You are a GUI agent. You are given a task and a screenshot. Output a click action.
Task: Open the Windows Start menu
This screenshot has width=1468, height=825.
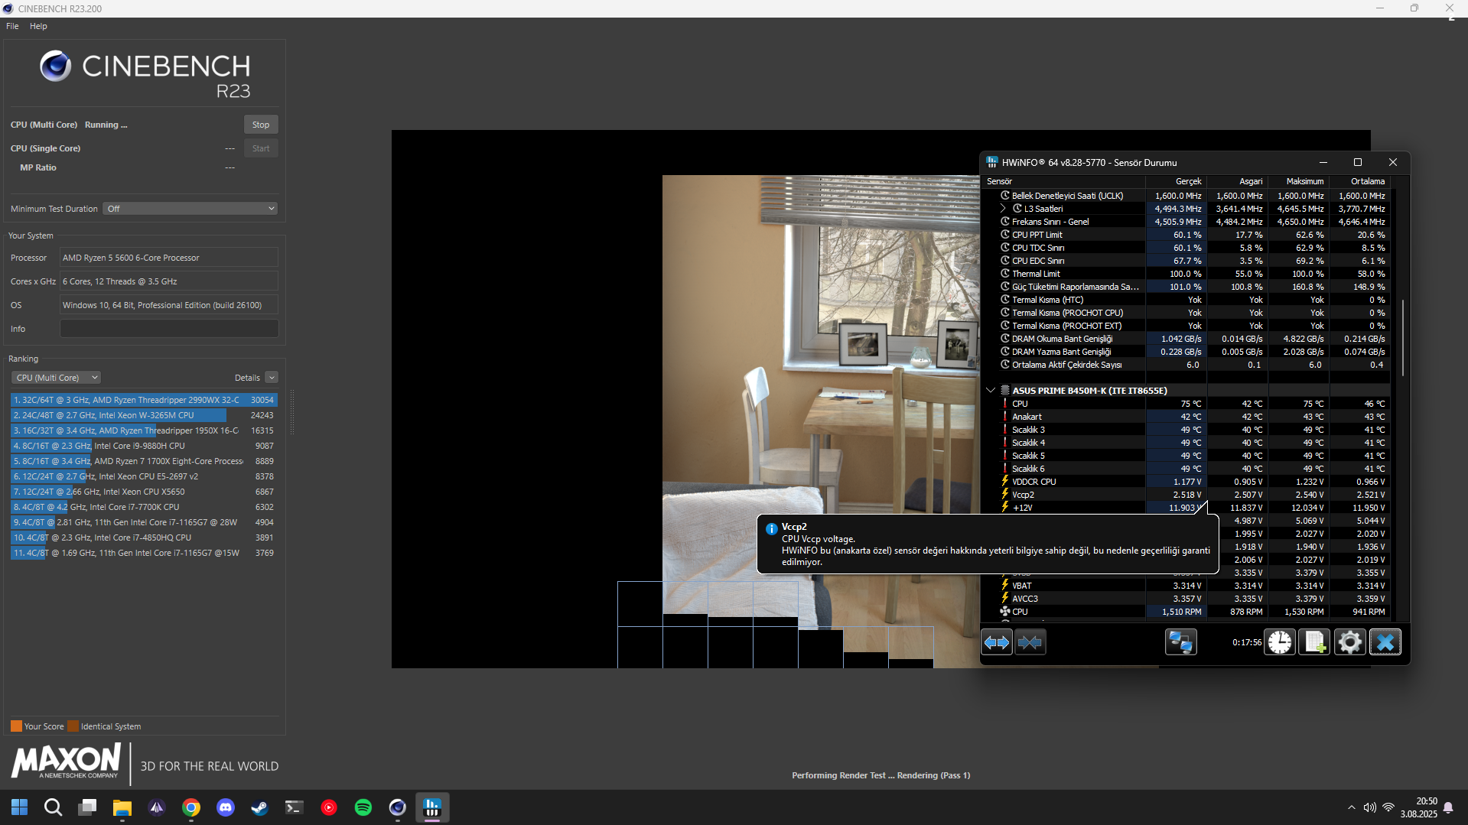tap(19, 807)
